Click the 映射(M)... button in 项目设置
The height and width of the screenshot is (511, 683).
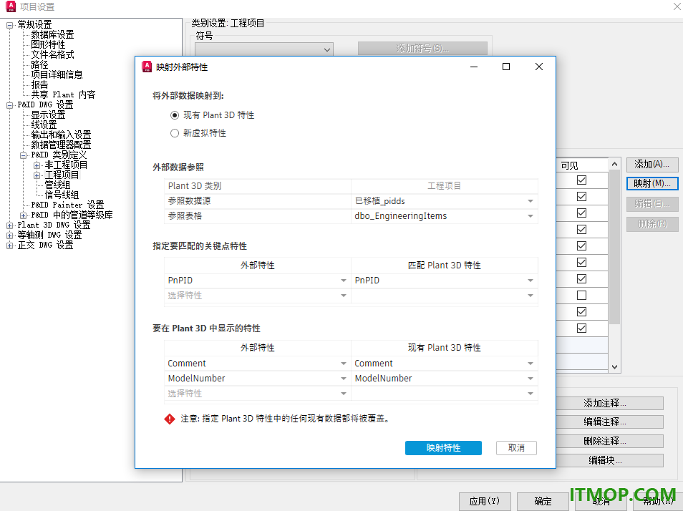tap(652, 184)
